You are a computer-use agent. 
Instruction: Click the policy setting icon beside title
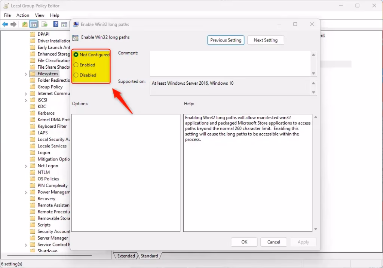[x=76, y=38]
